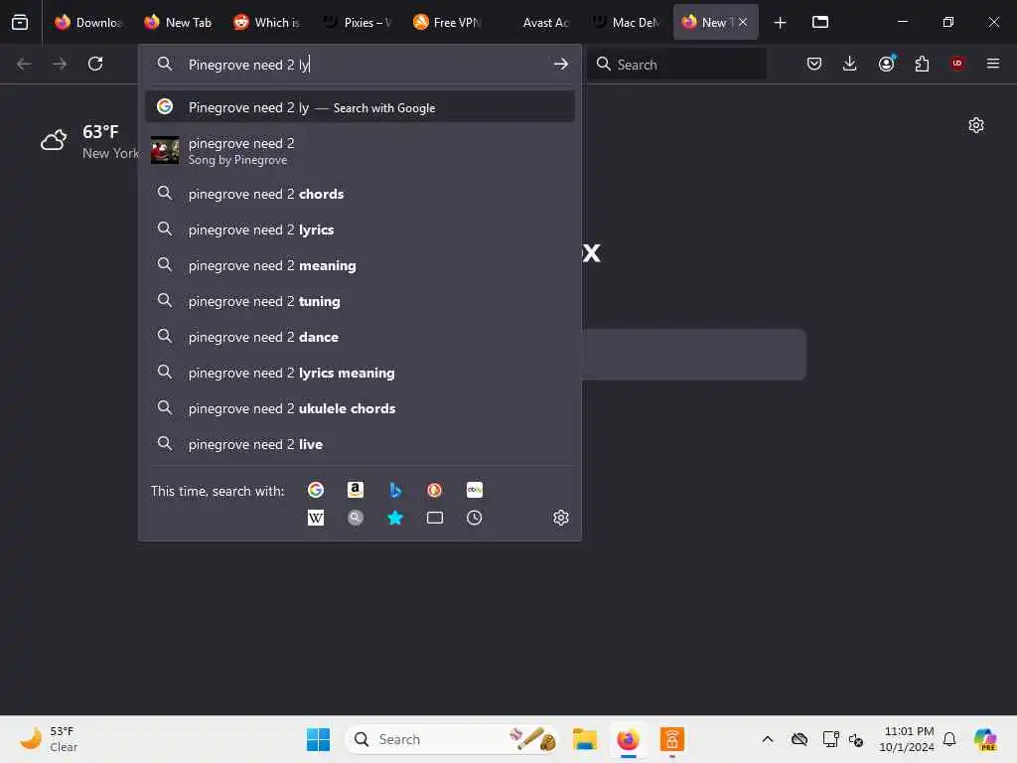
Task: Choose suggestion 'pinegrove need 2 dance'
Action: pyautogui.click(x=360, y=337)
